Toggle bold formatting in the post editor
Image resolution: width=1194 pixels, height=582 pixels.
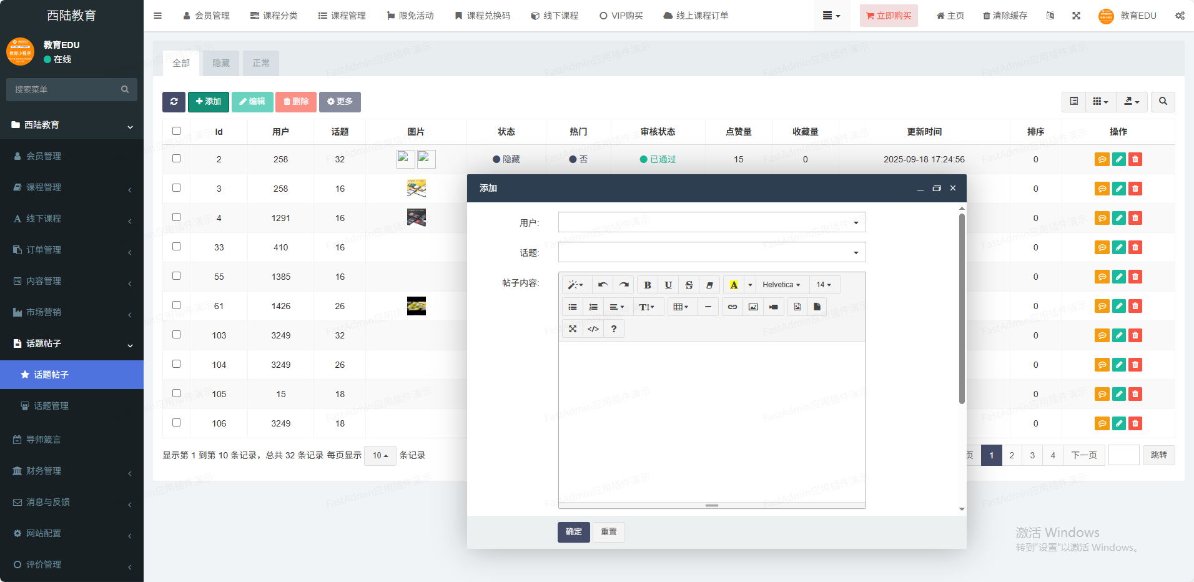point(648,285)
